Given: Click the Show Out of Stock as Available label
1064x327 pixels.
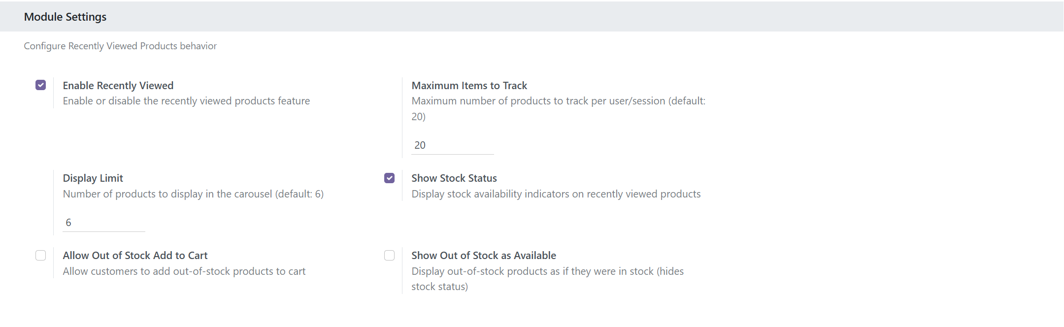Looking at the screenshot, I should pos(484,255).
